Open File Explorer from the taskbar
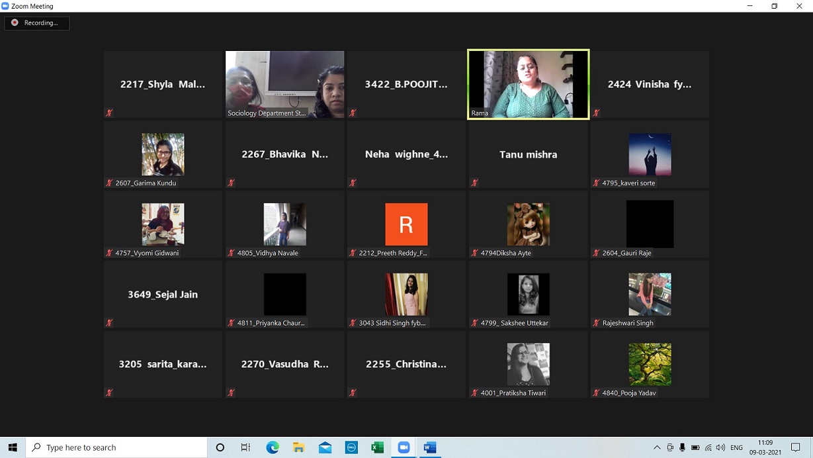Viewport: 813px width, 458px height. [298, 447]
